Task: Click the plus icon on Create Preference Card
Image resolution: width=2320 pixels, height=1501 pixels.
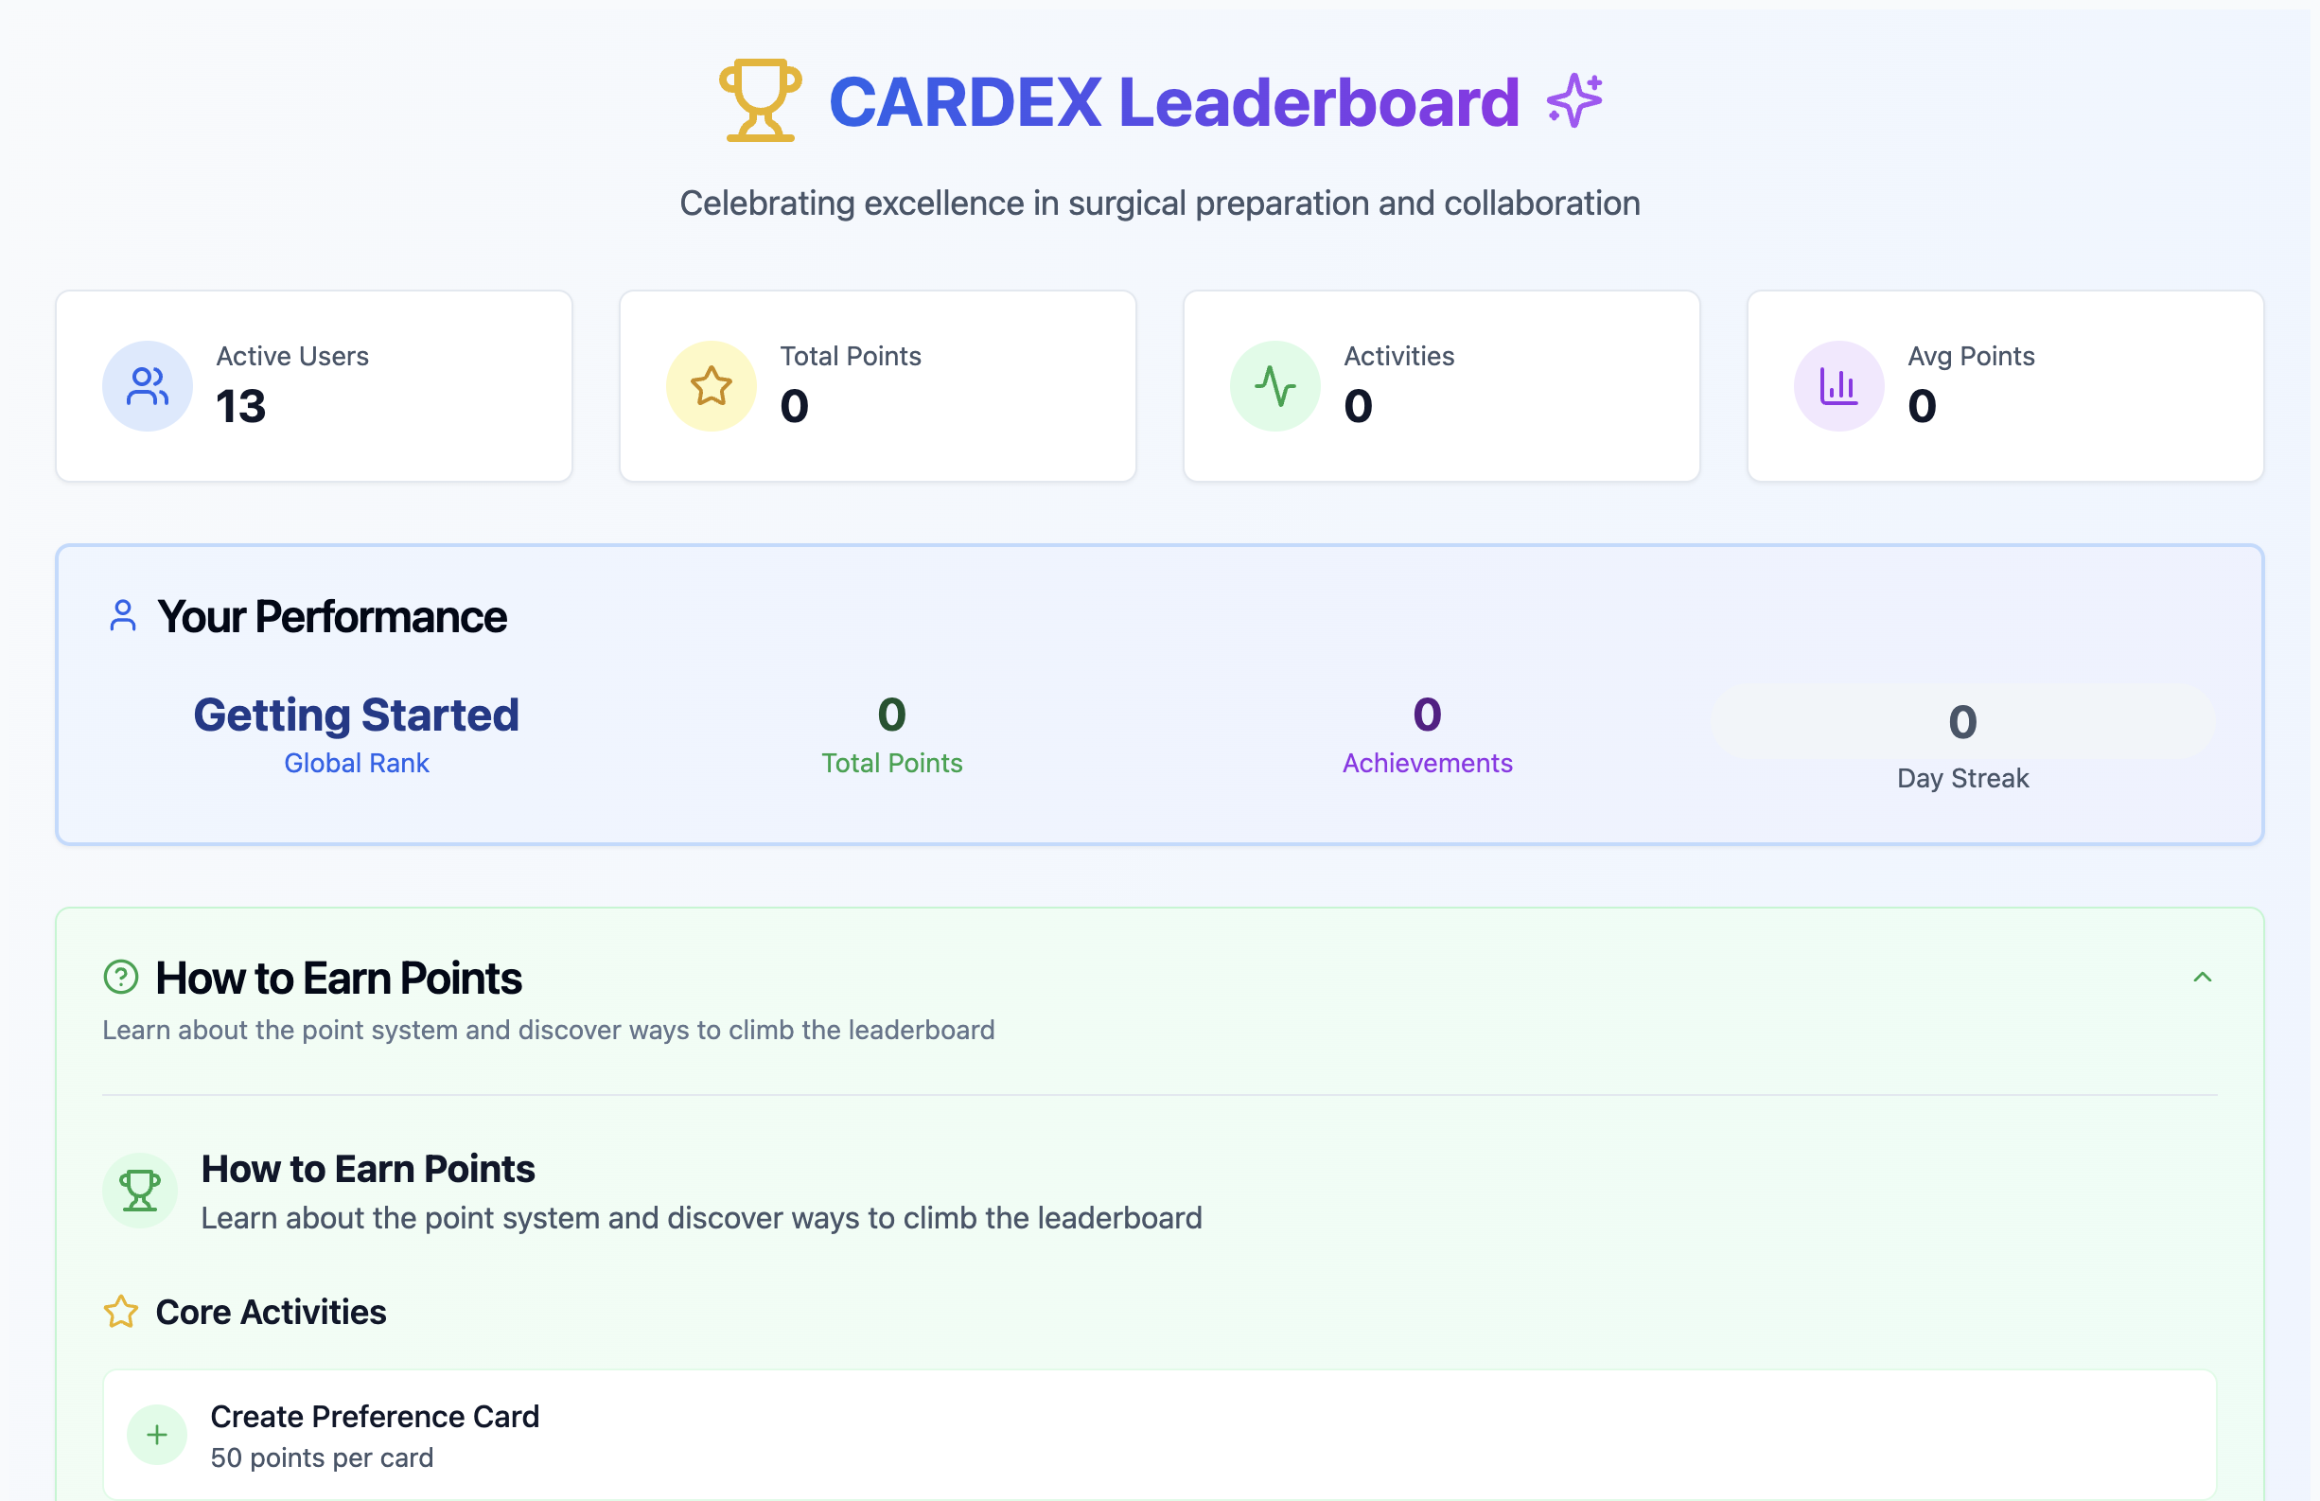Action: point(156,1435)
